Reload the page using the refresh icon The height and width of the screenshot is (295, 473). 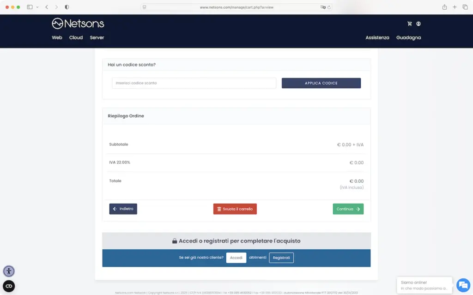329,7
